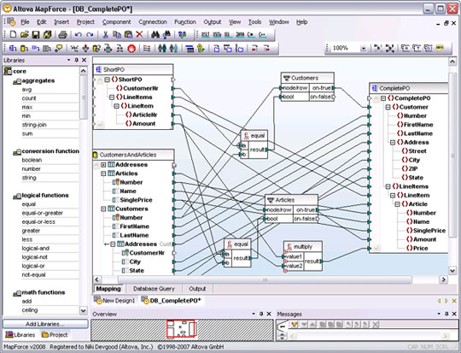
Task: Select logical-and in logical functions
Action: (36, 249)
